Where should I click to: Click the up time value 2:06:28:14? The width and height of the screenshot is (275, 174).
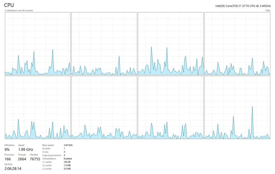pyautogui.click(x=13, y=169)
